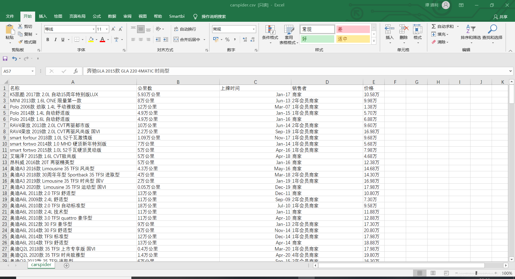515x279 pixels.
Task: Click Merge and Center (合并后居中)
Action: tap(187, 39)
